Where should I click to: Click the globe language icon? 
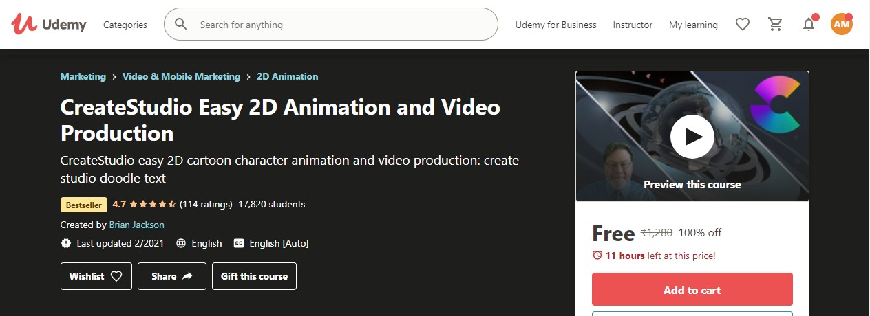tap(181, 243)
